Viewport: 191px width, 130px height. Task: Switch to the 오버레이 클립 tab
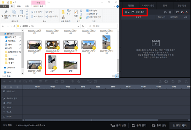click(148, 6)
